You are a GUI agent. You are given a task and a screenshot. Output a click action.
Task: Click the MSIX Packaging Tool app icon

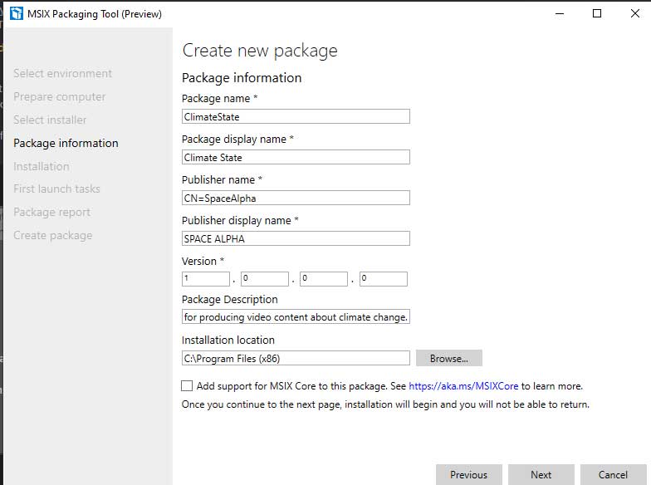point(16,13)
